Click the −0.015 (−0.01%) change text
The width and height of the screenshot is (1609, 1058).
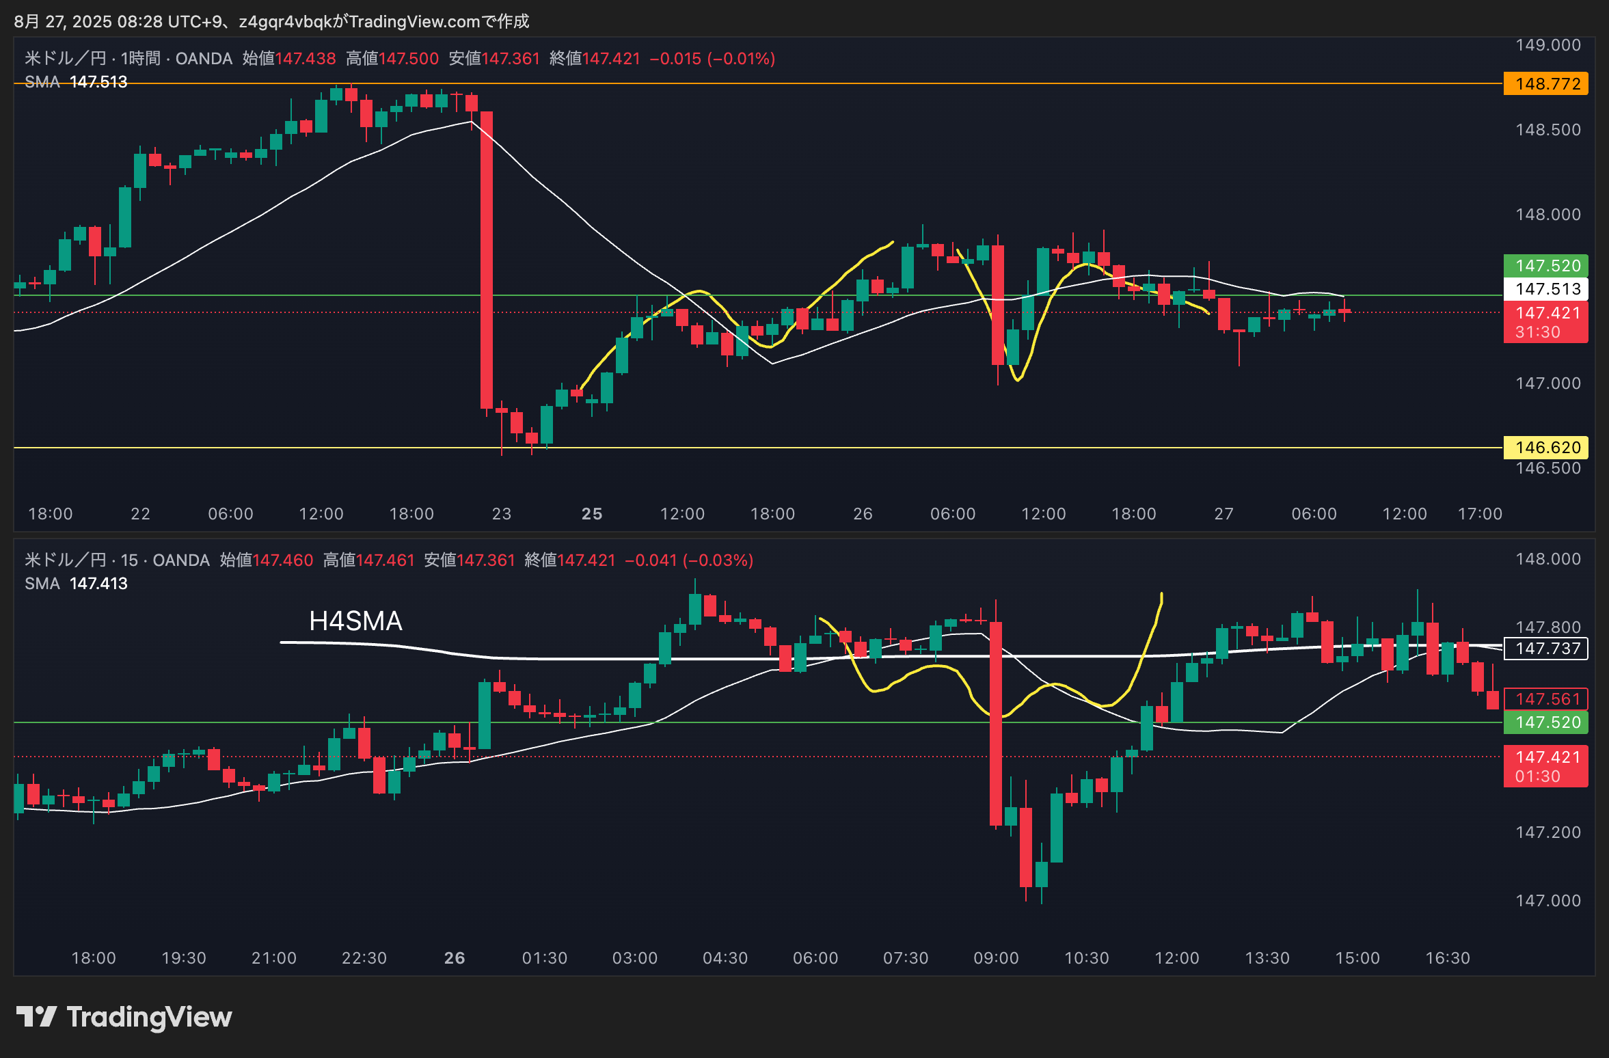coord(712,59)
